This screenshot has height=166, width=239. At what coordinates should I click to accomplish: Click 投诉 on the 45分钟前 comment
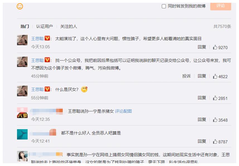pos(186,76)
